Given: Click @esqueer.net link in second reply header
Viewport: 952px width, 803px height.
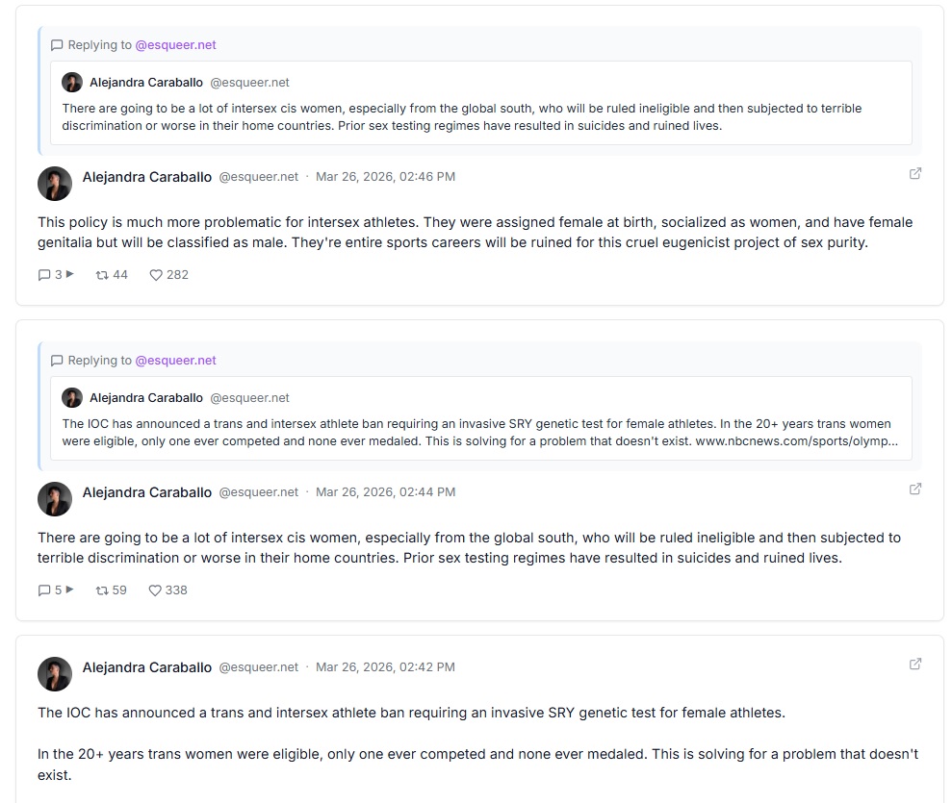Looking at the screenshot, I should click(x=175, y=361).
